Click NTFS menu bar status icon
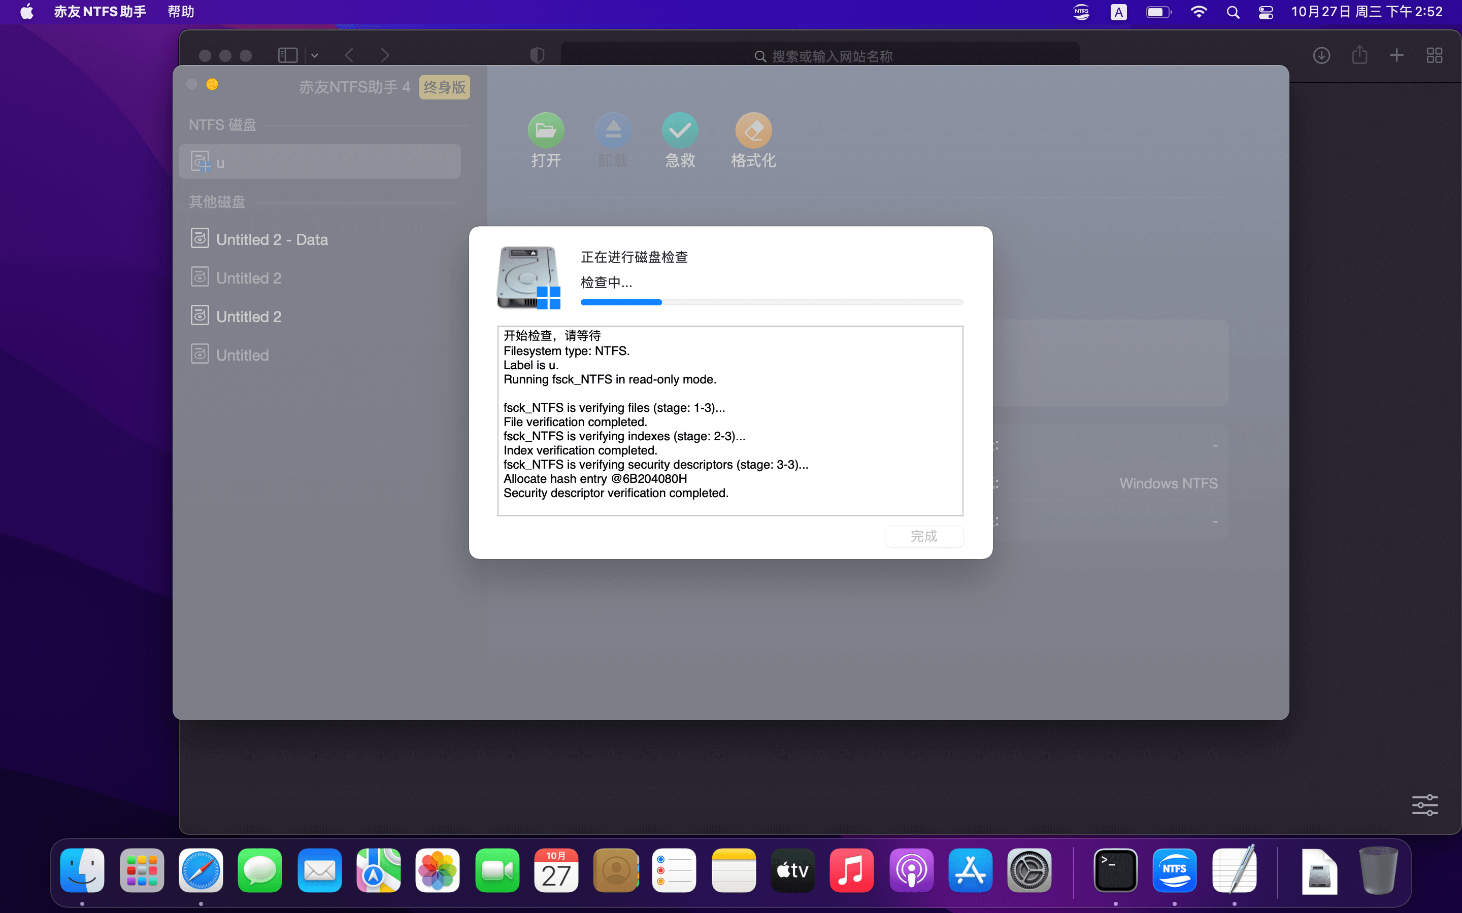The height and width of the screenshot is (913, 1462). pyautogui.click(x=1081, y=12)
